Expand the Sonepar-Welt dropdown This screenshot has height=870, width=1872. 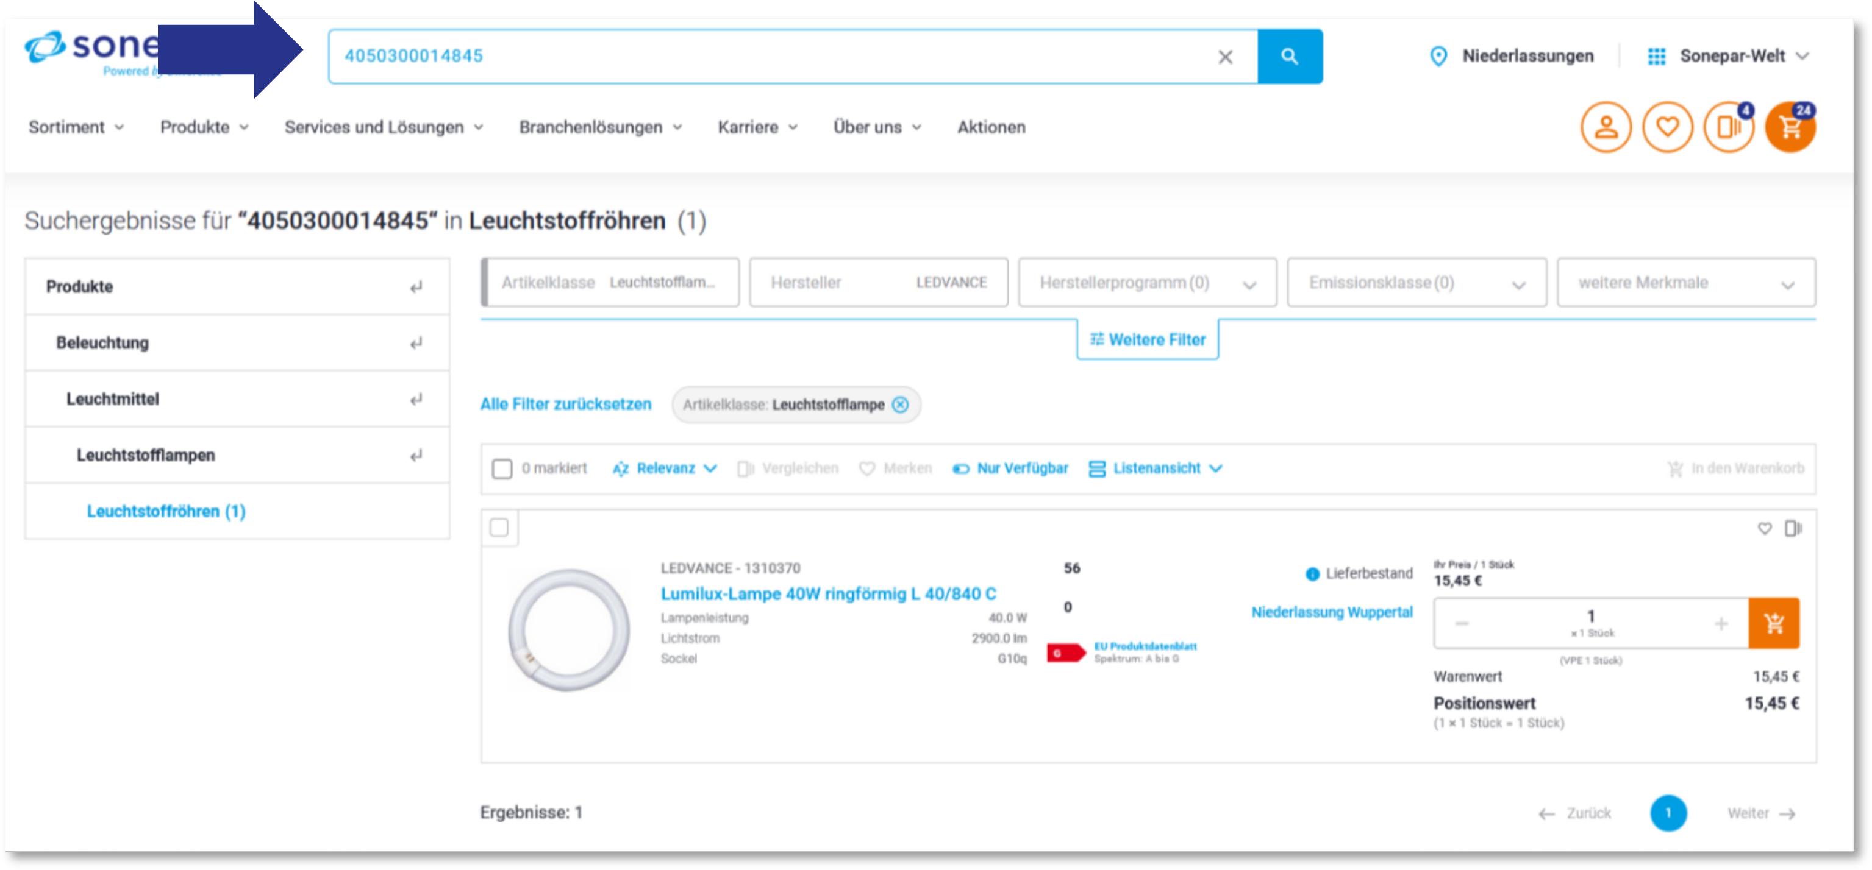point(1743,56)
